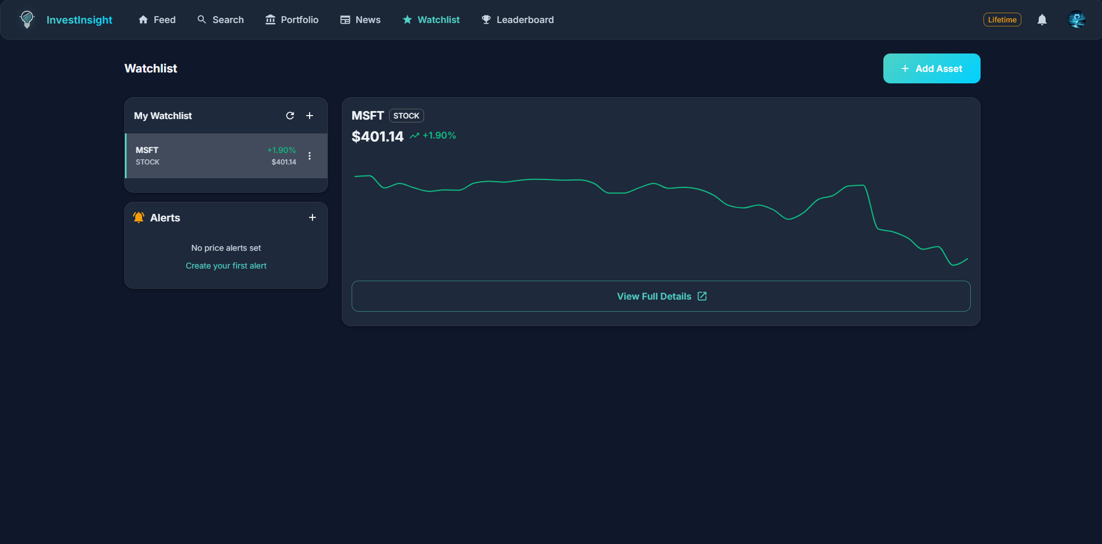
Task: Navigate to Portfolio
Action: (292, 20)
